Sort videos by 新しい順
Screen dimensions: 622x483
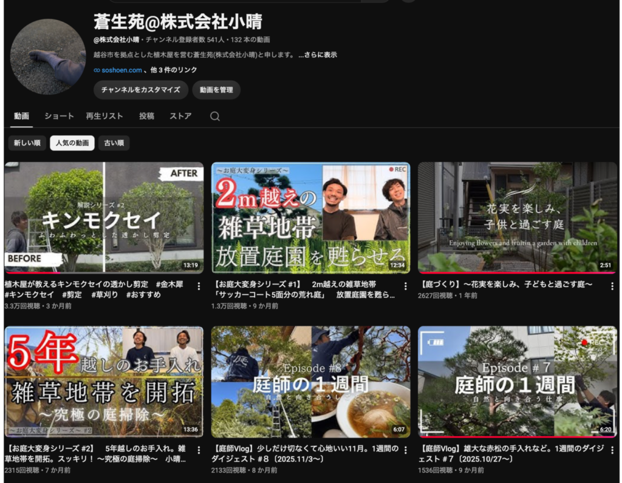27,143
